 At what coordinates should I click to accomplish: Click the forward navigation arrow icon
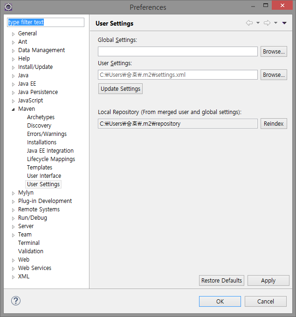click(267, 23)
